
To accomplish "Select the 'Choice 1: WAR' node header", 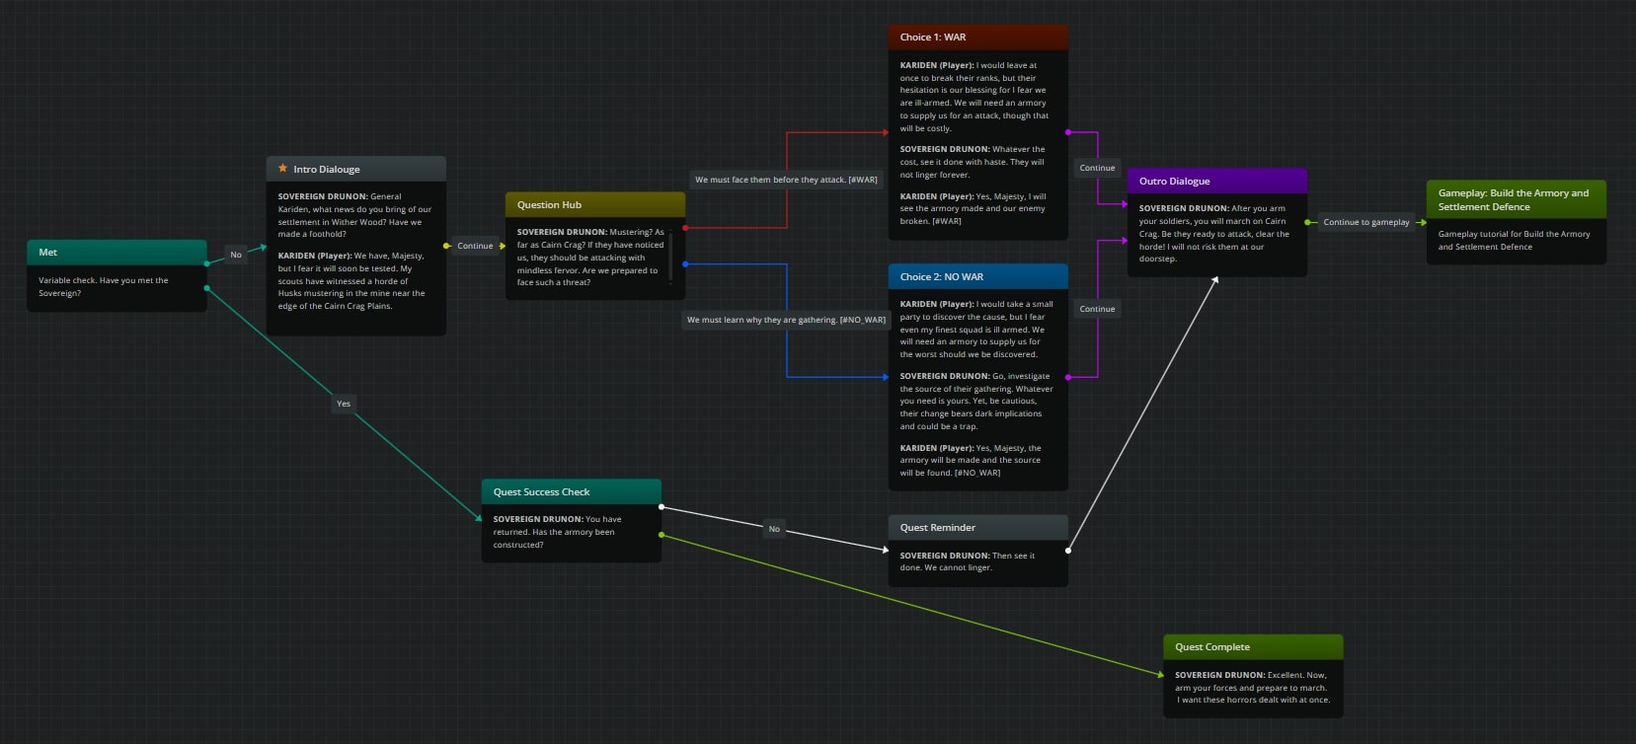I will click(x=977, y=37).
